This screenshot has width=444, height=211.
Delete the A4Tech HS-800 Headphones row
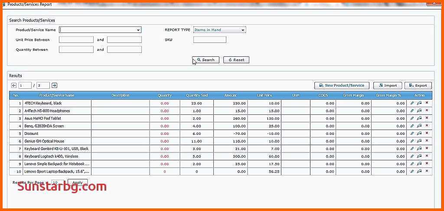(427, 110)
